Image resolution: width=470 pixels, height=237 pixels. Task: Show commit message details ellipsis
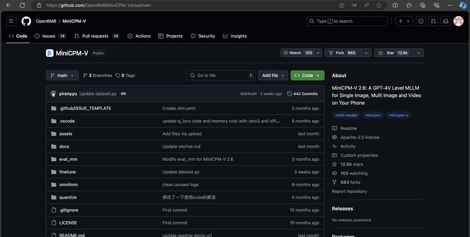(123, 94)
